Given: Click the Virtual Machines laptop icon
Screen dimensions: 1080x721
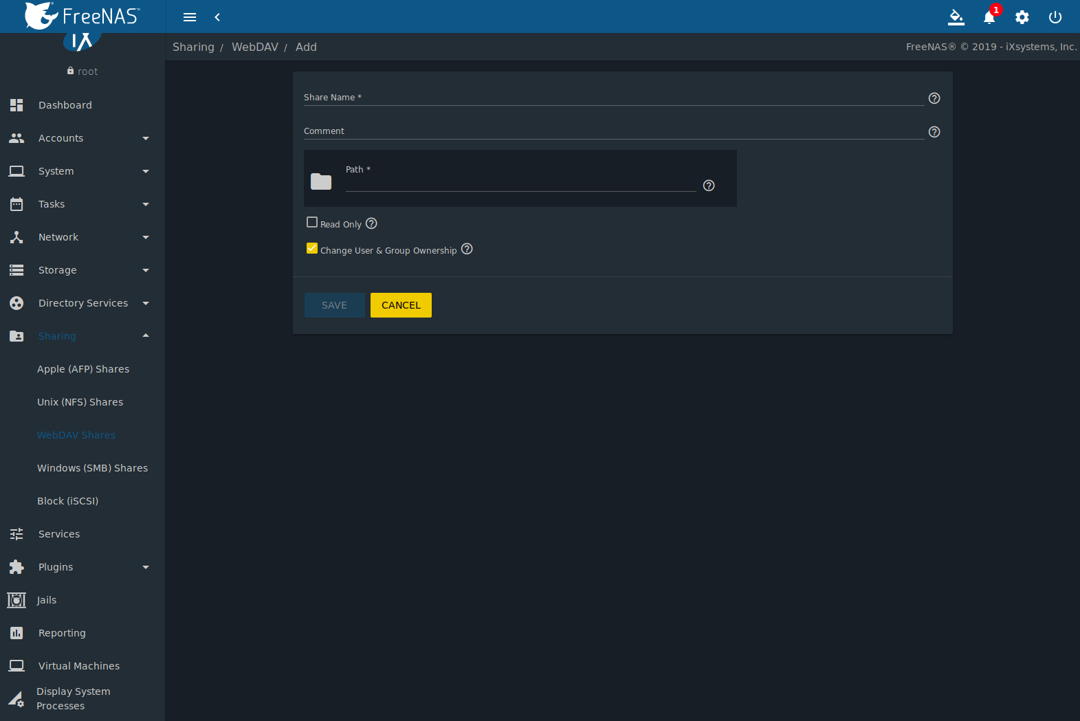Looking at the screenshot, I should coord(16,666).
